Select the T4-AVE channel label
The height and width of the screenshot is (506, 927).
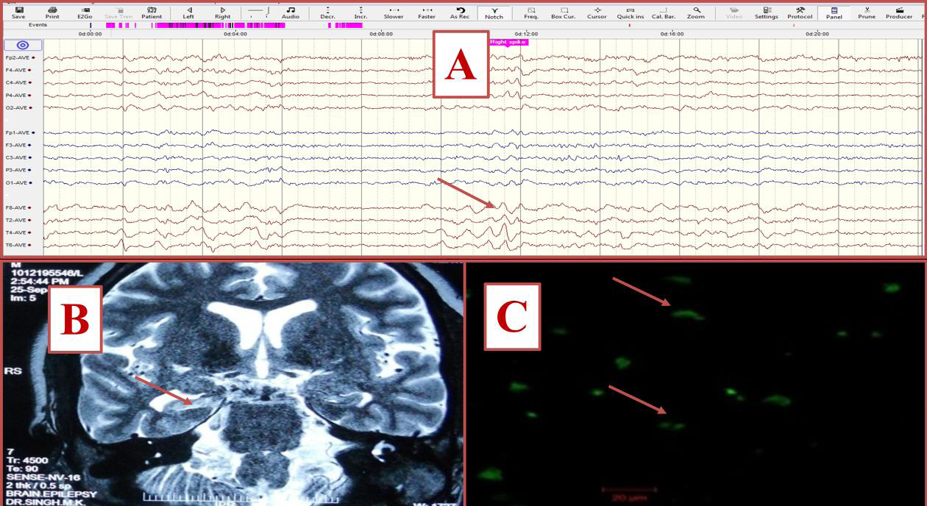pyautogui.click(x=18, y=232)
